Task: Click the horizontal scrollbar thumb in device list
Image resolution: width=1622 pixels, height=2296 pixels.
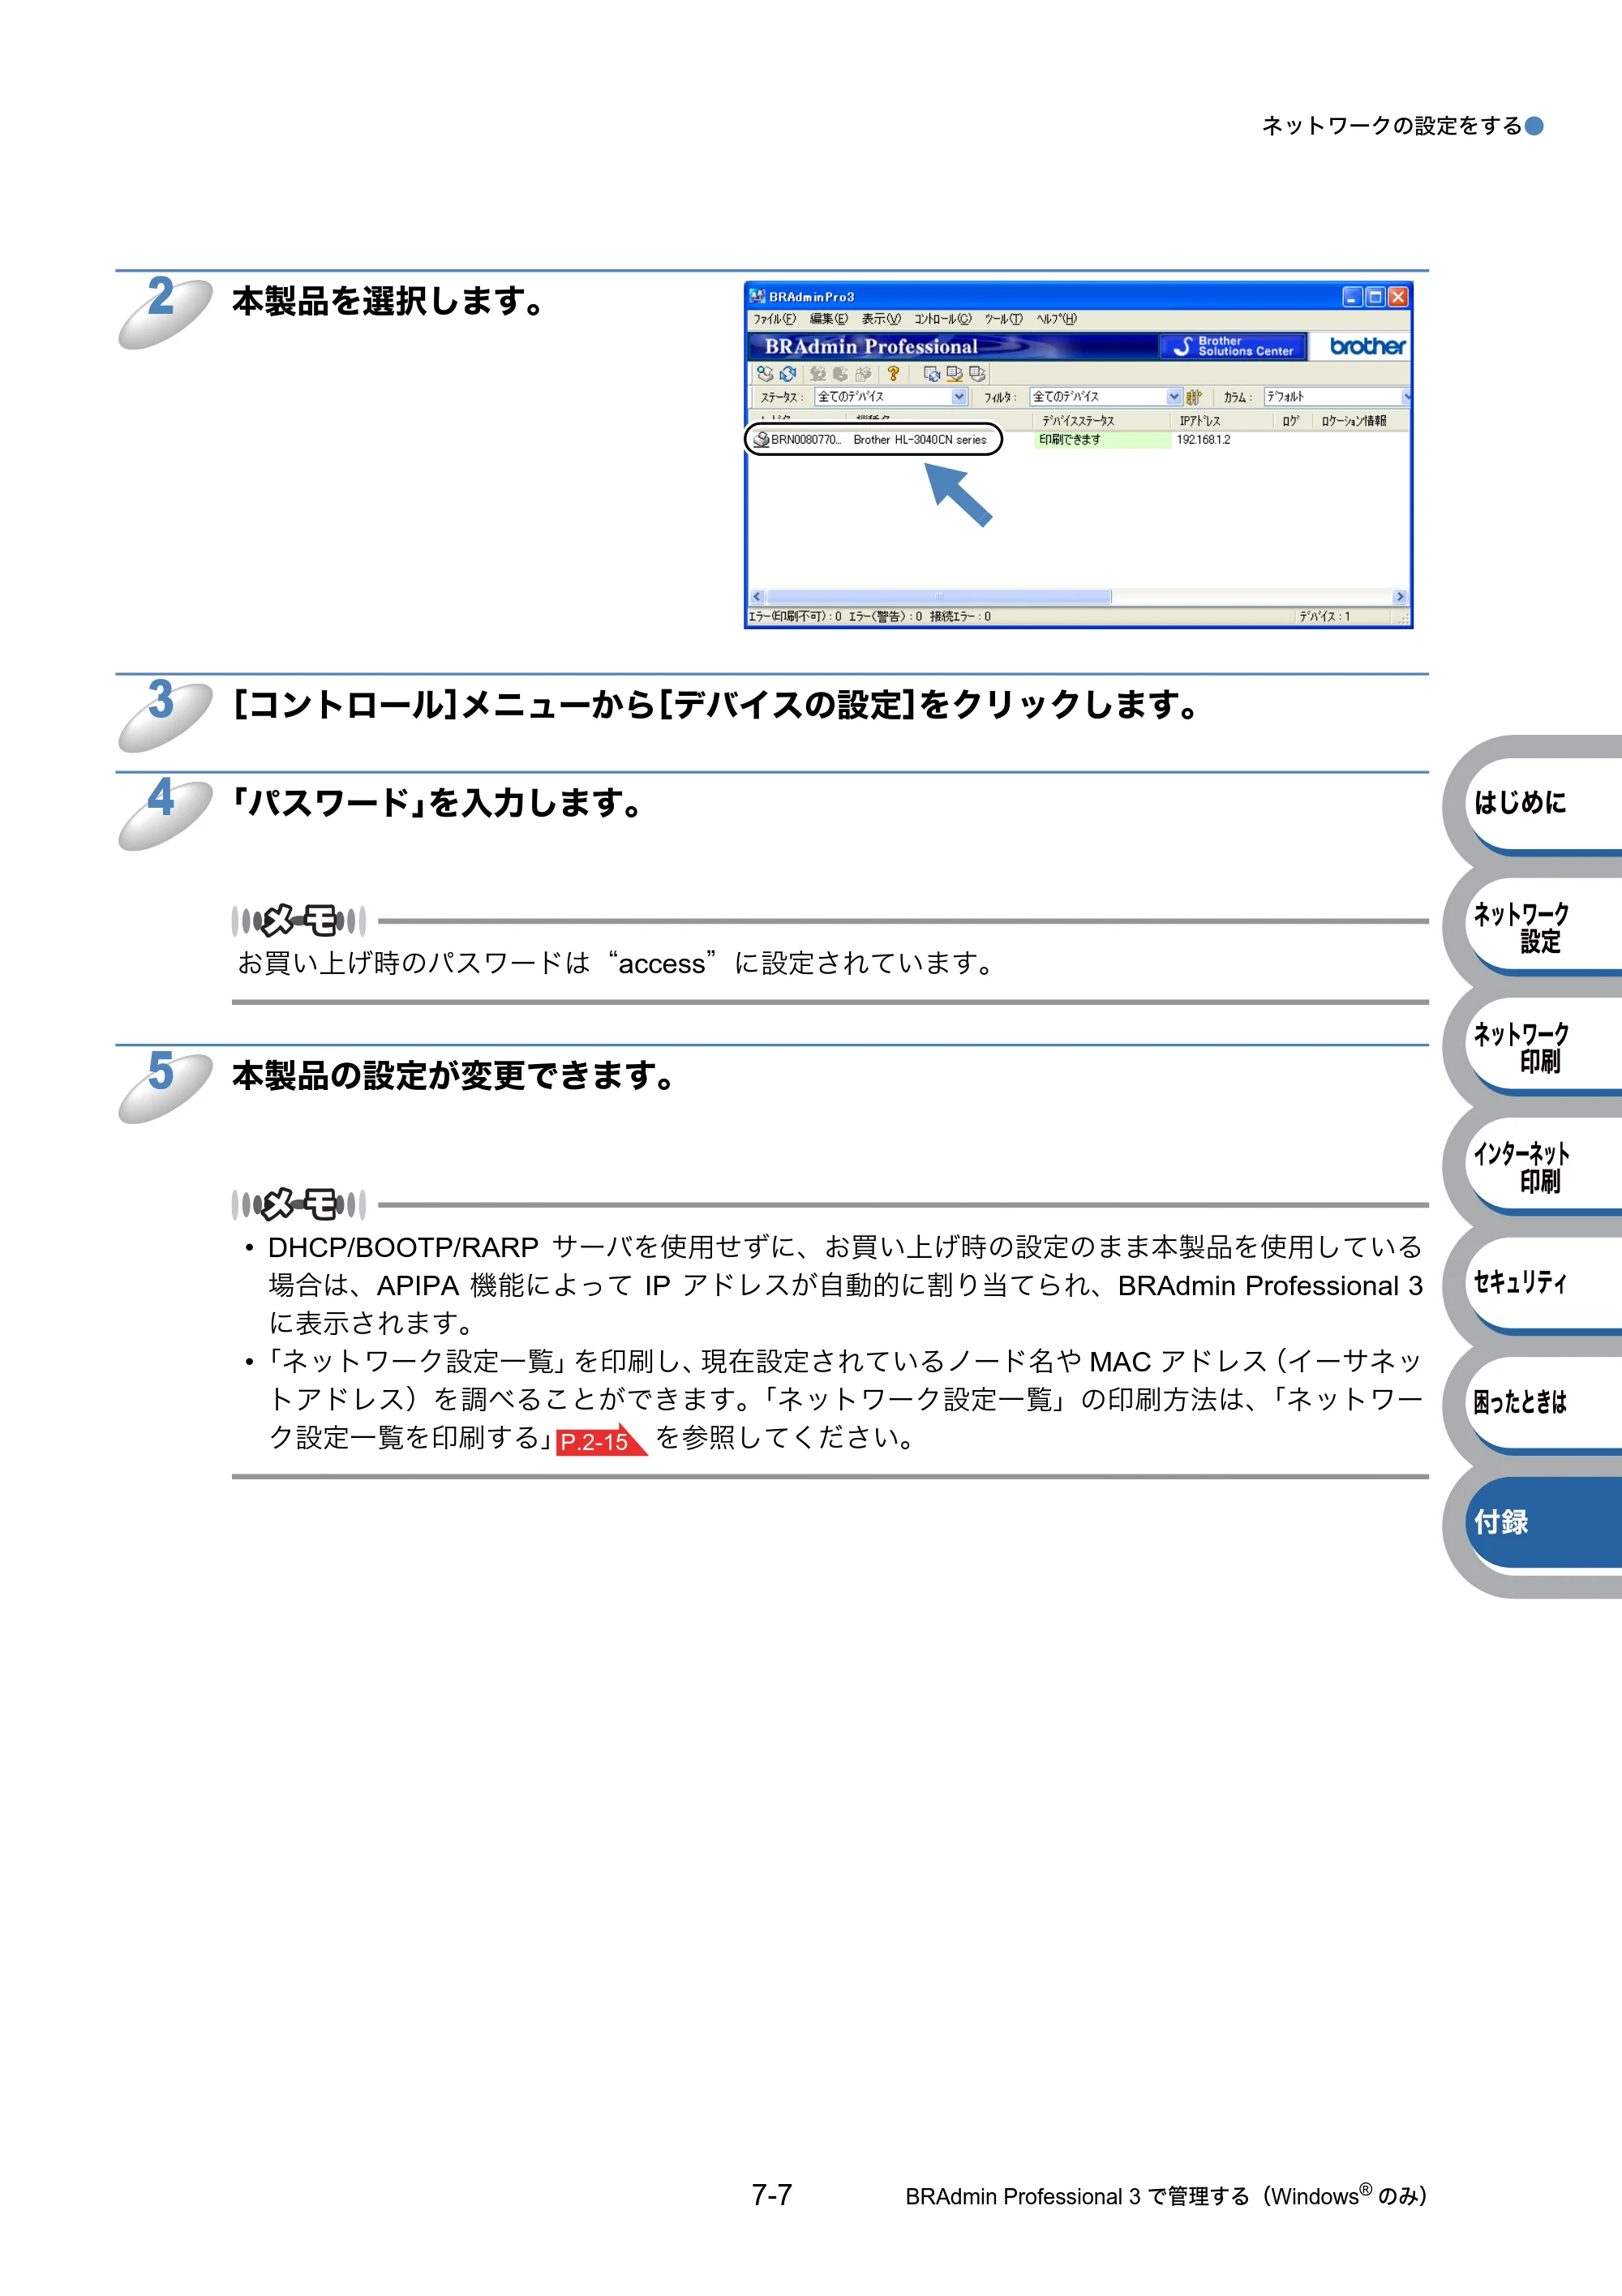Action: (x=939, y=597)
